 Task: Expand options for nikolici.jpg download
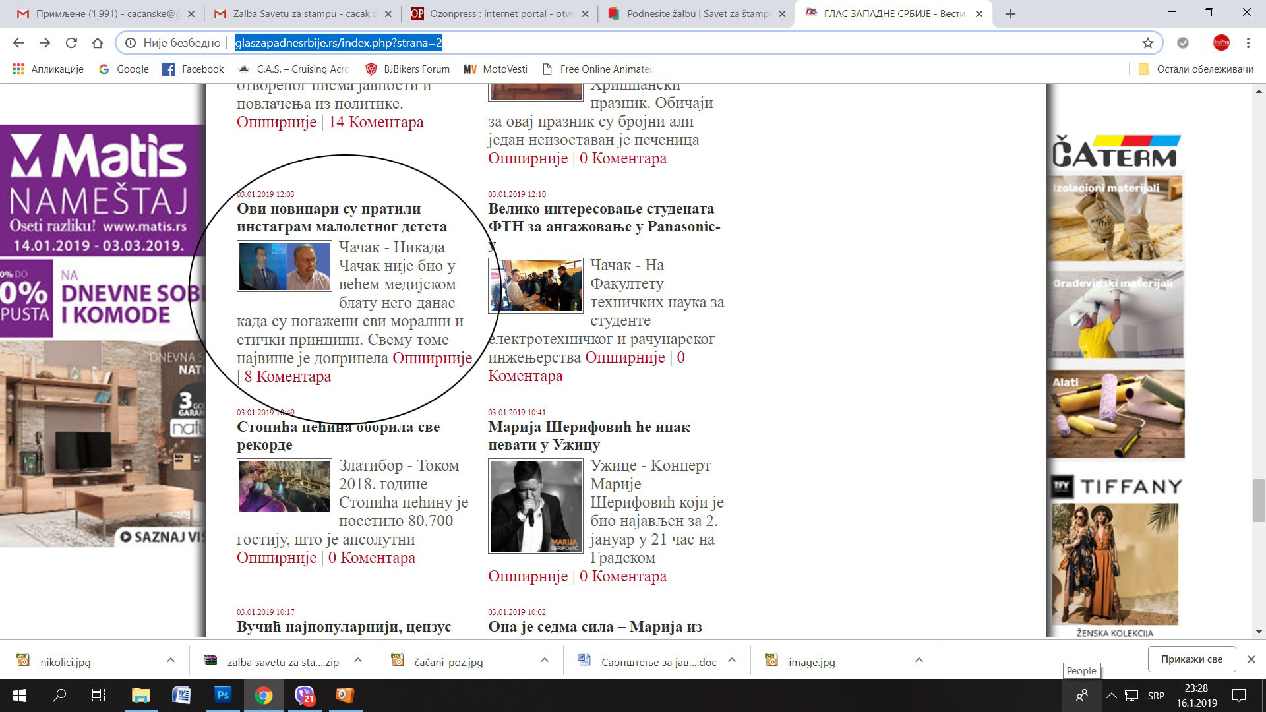(x=171, y=660)
